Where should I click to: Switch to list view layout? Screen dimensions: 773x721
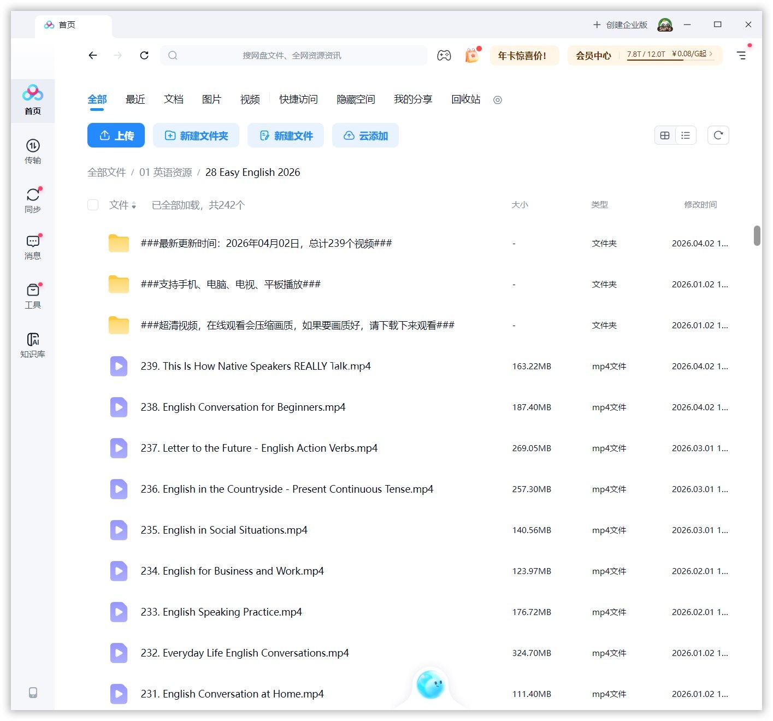686,135
